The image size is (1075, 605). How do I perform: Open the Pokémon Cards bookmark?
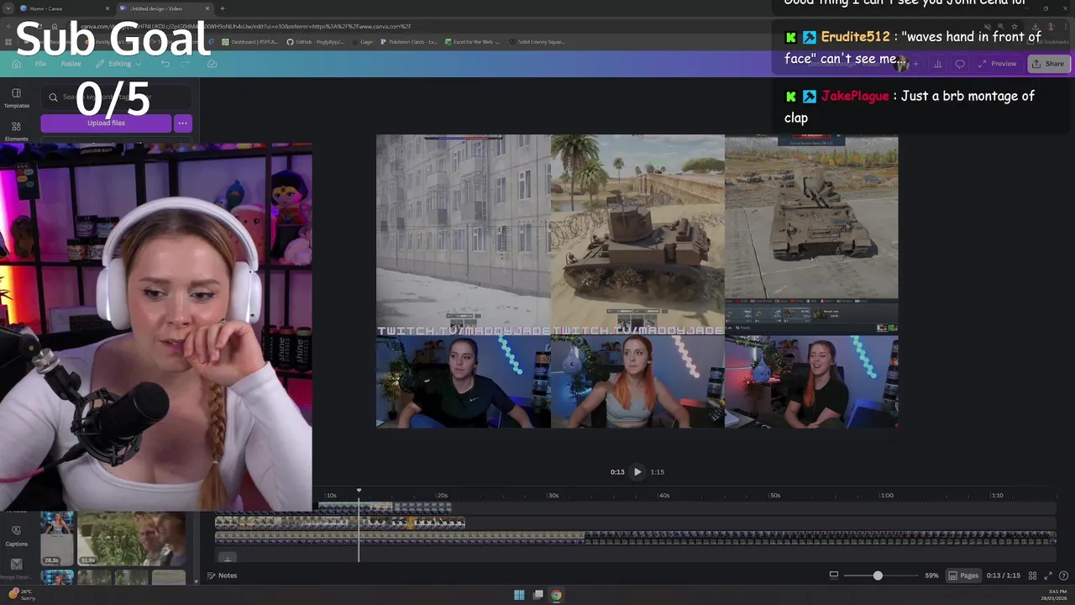[408, 42]
